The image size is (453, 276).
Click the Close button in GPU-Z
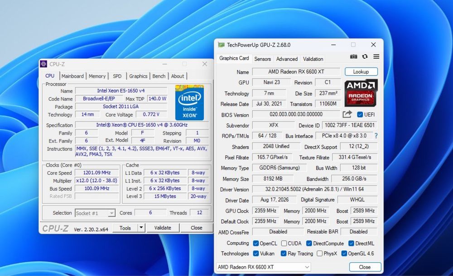(x=365, y=267)
